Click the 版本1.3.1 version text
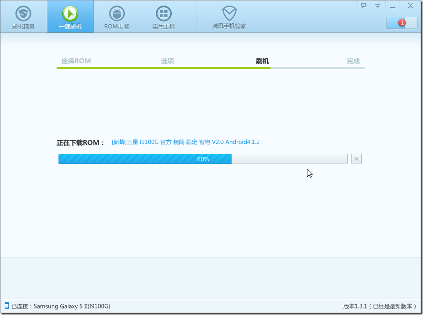The image size is (423, 315). point(380,306)
